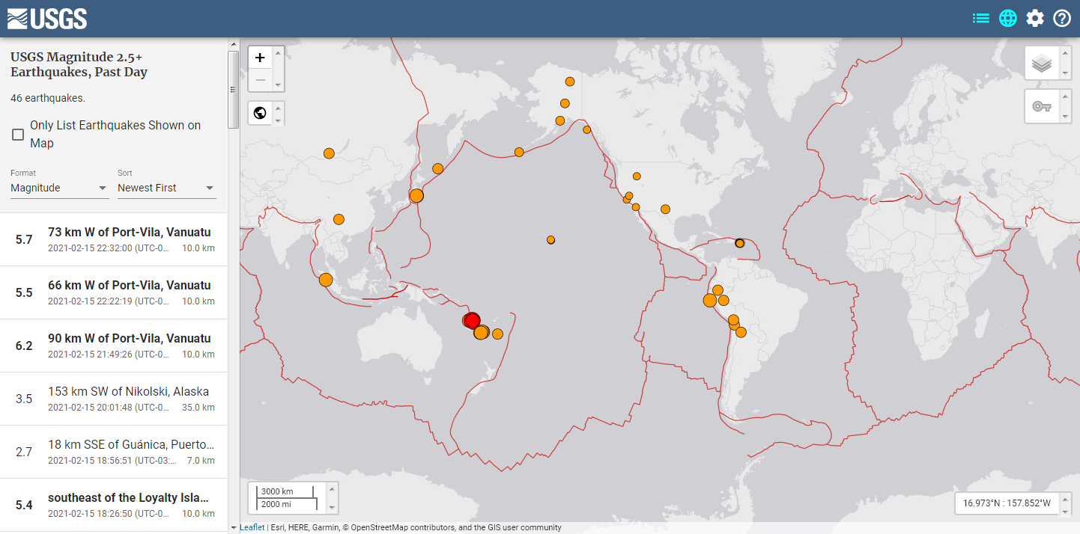Open the help question mark icon
The height and width of the screenshot is (534, 1080).
(x=1062, y=19)
